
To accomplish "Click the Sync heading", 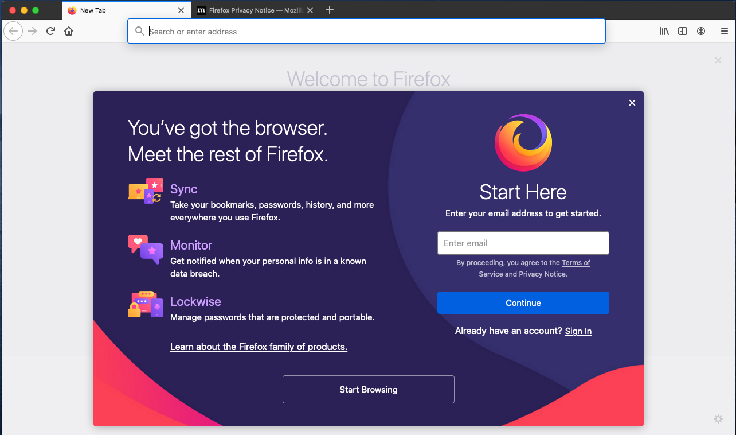I will (184, 189).
